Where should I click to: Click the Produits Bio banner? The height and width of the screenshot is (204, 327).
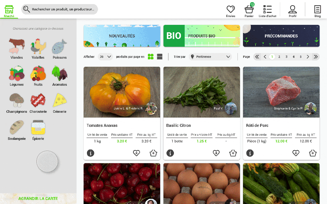click(202, 36)
